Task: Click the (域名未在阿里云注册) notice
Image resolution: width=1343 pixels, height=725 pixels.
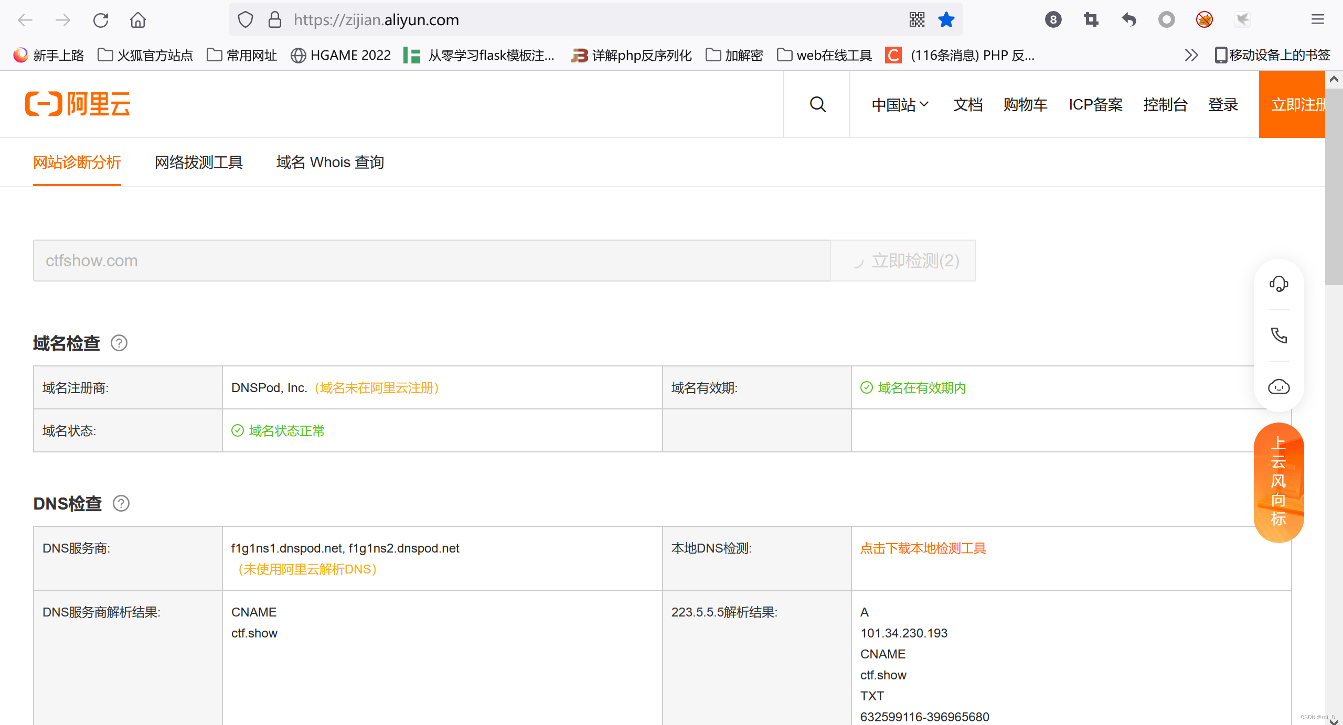Action: [x=377, y=388]
